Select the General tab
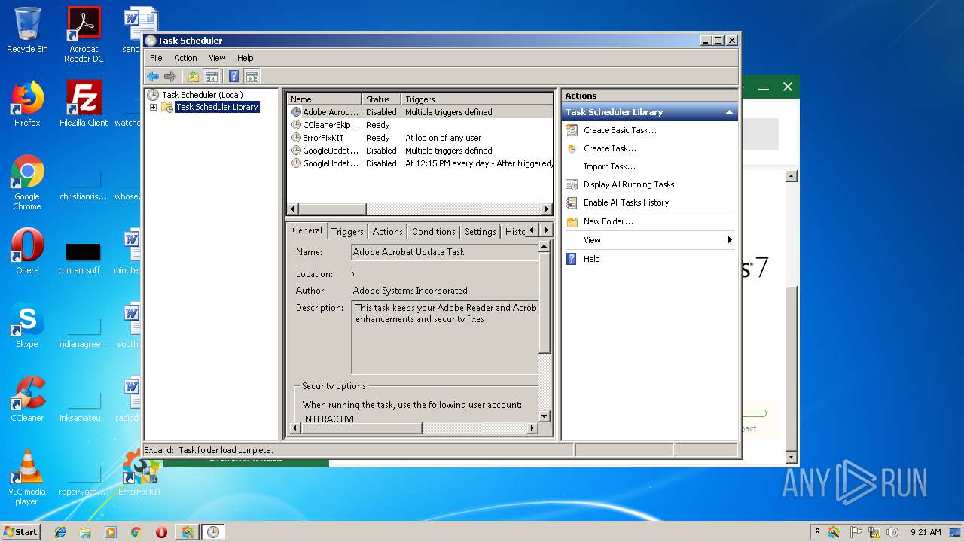 tap(307, 230)
